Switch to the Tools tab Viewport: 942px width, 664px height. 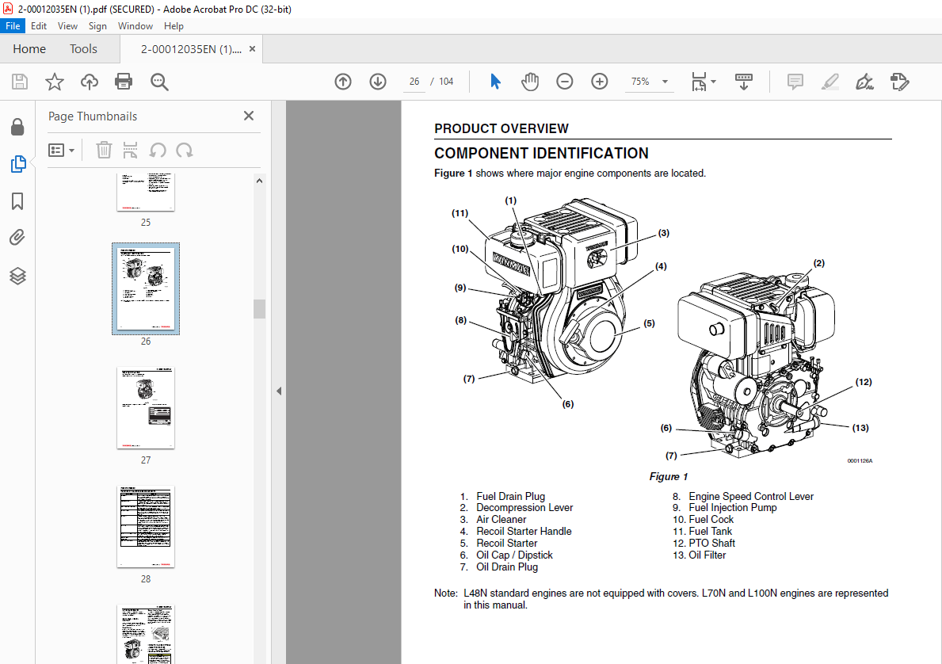[83, 48]
